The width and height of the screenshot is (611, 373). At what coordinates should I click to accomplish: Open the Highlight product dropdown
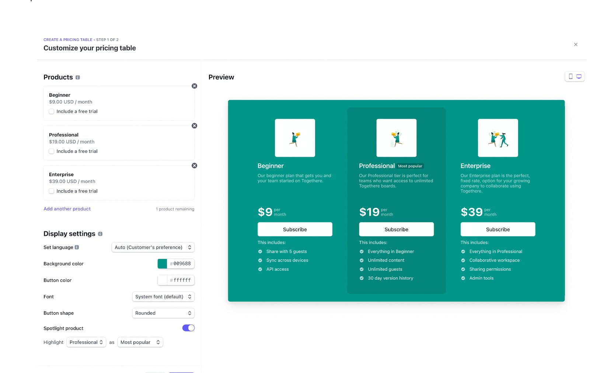coord(86,342)
